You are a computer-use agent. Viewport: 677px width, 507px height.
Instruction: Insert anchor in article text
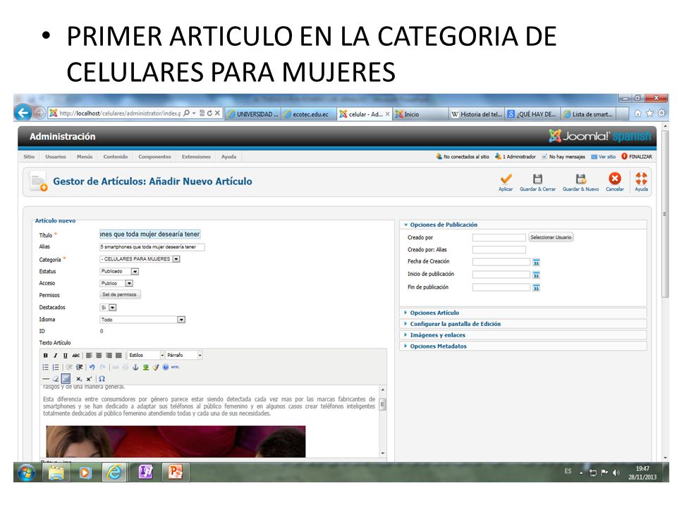click(135, 368)
